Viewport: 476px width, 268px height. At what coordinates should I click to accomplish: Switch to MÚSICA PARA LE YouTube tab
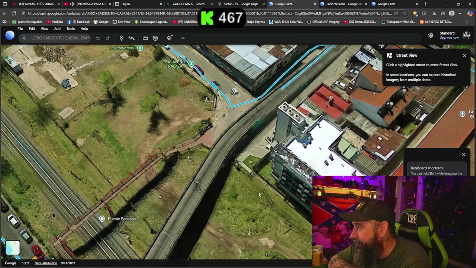tap(87, 4)
